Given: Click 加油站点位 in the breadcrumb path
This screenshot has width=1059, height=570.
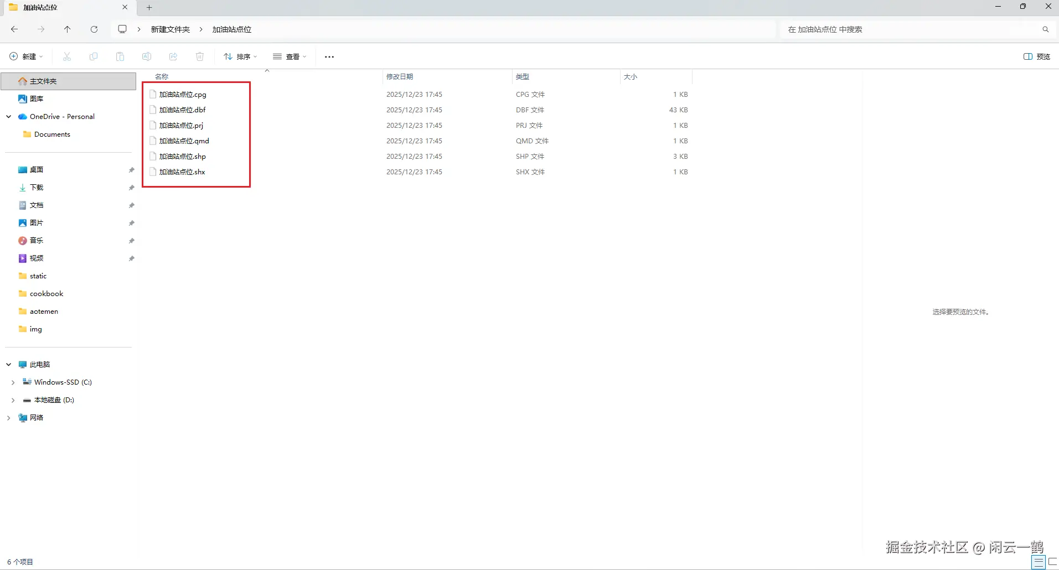Looking at the screenshot, I should pyautogui.click(x=232, y=29).
